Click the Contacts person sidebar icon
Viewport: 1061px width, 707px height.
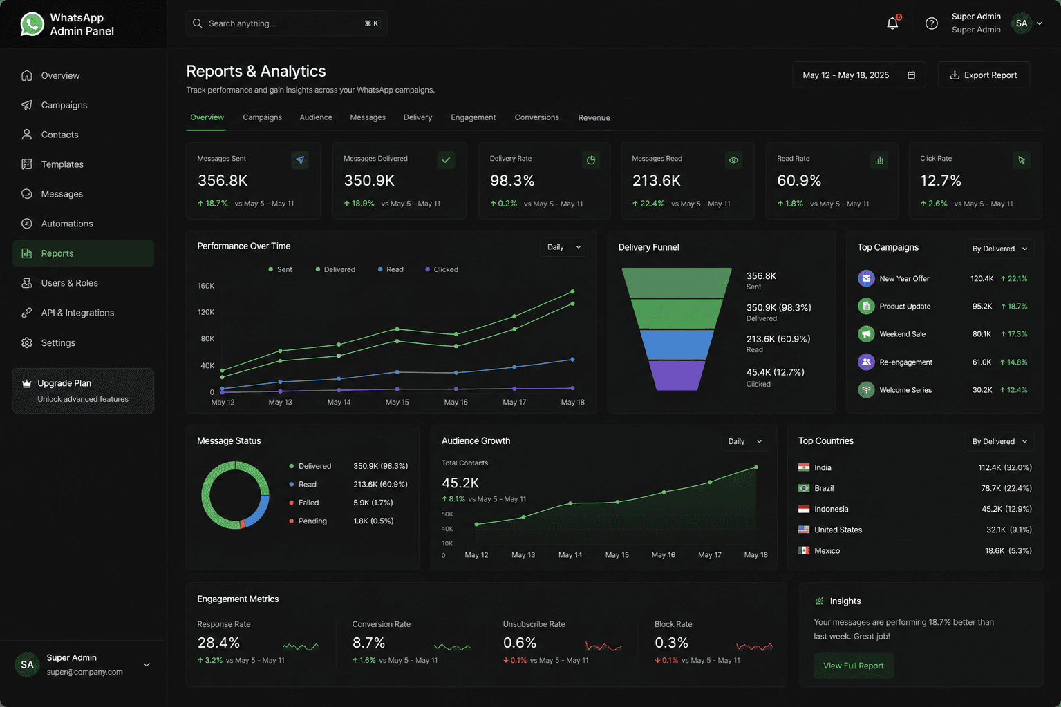[27, 135]
